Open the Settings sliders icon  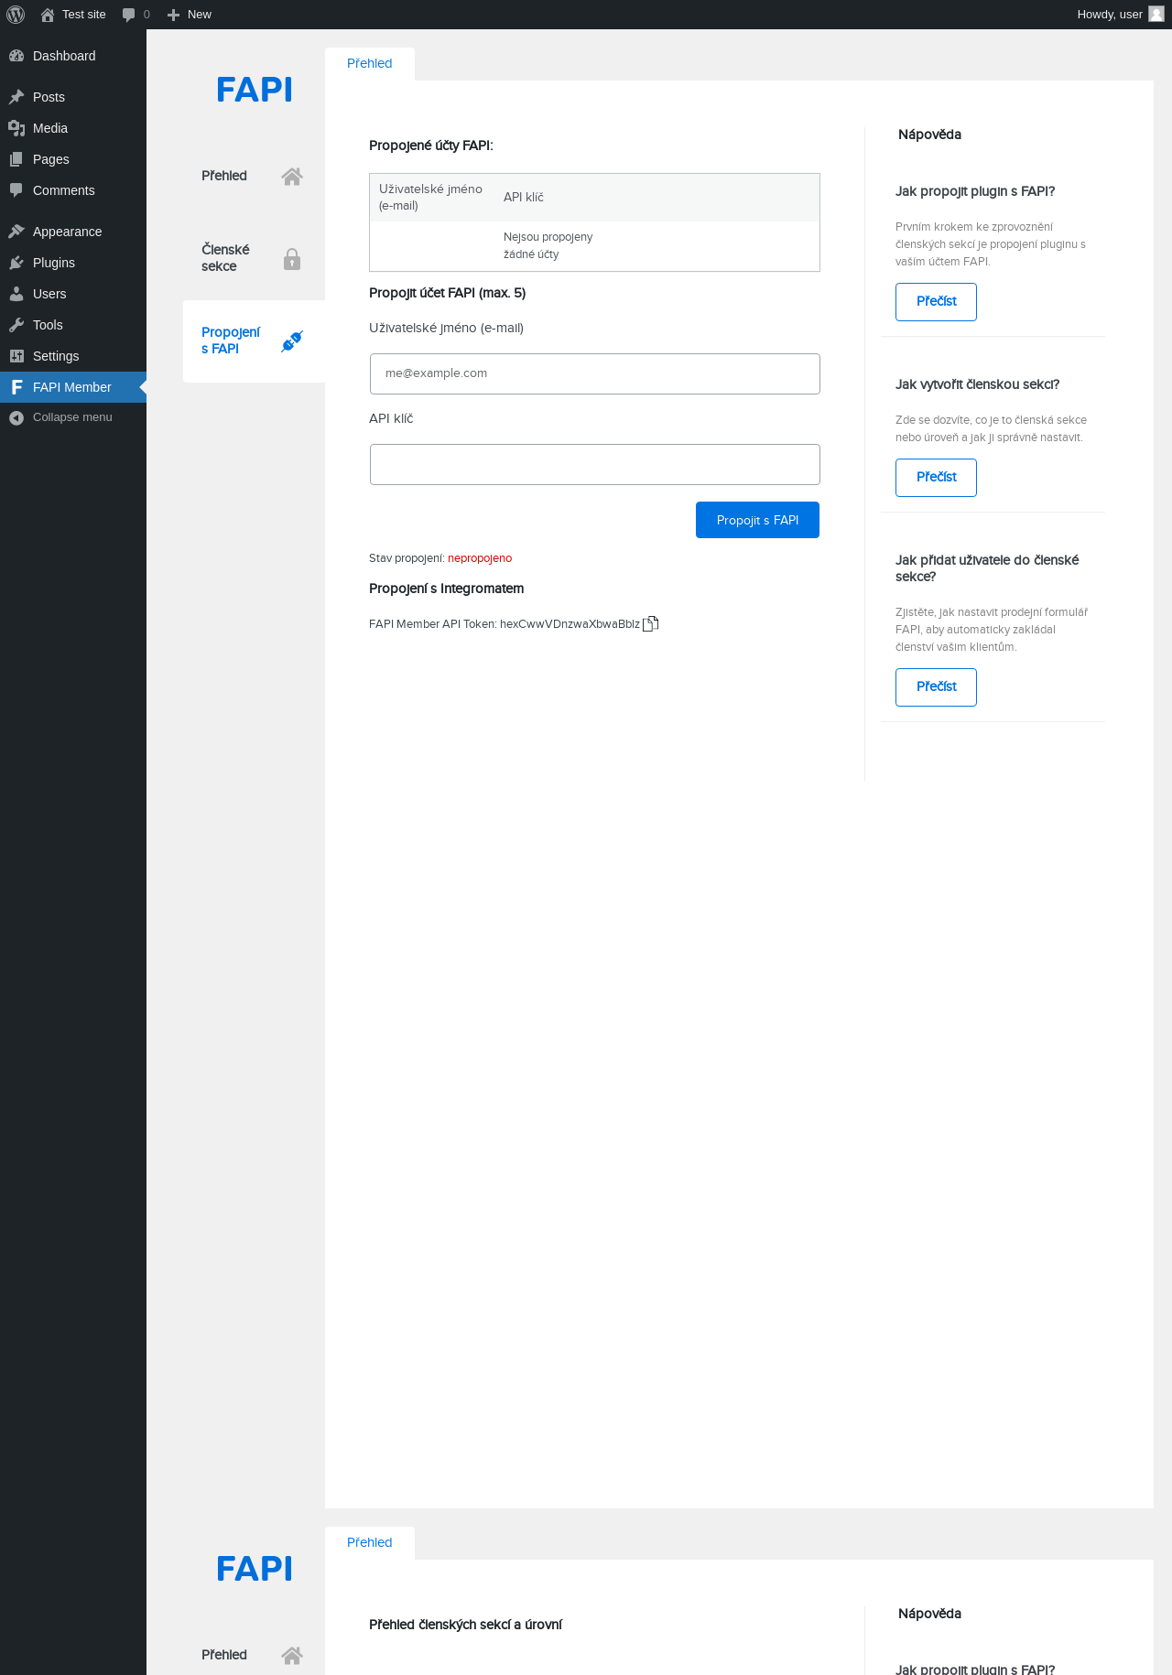(16, 356)
